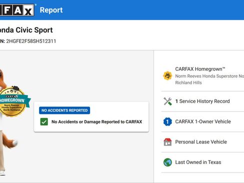Open the 1 Service History Record row
The image size is (244, 183).
(202, 101)
